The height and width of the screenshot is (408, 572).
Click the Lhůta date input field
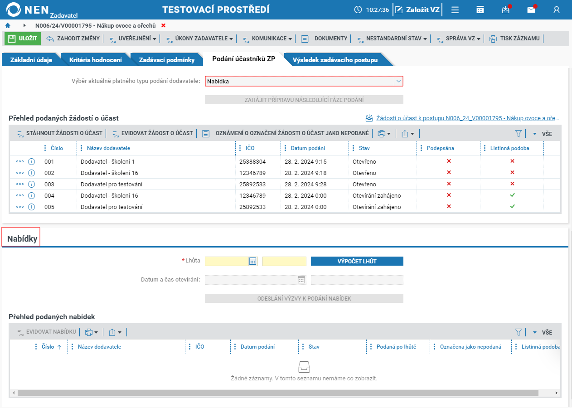pyautogui.click(x=227, y=261)
